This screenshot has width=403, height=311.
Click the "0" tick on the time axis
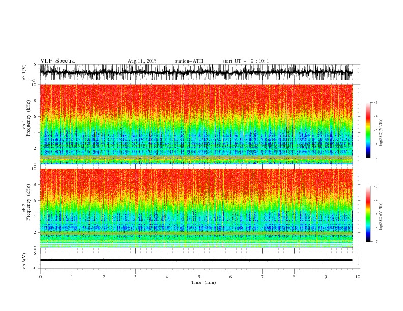tap(40, 277)
